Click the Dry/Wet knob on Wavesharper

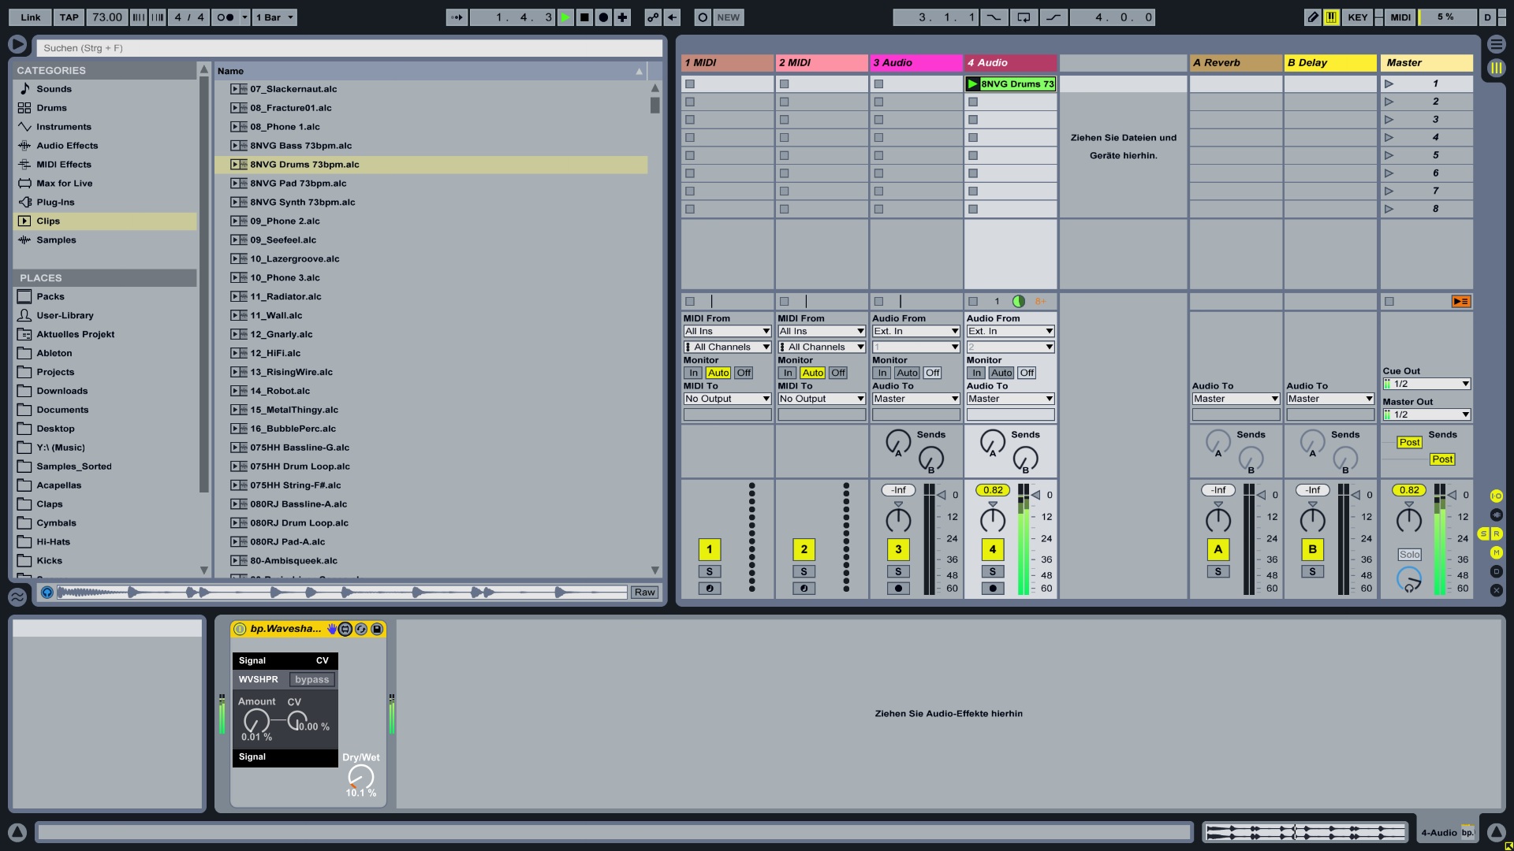(360, 777)
